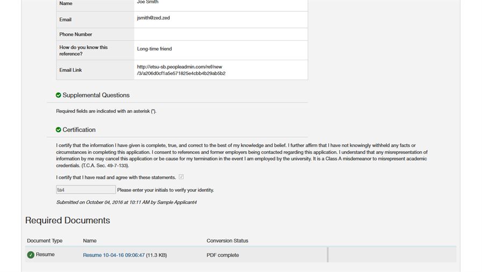This screenshot has width=482, height=272.
Task: Click the Long-time friend reference answer
Action: pos(154,49)
